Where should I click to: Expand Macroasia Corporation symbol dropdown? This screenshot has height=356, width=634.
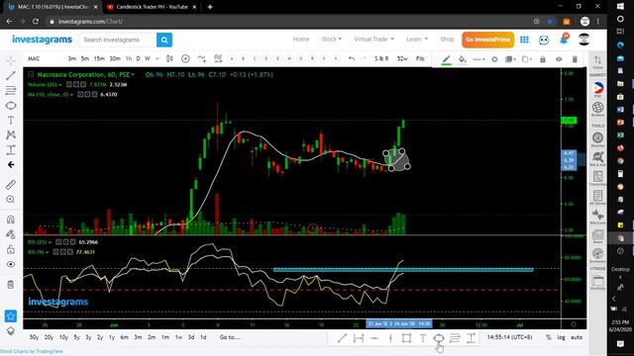[133, 75]
